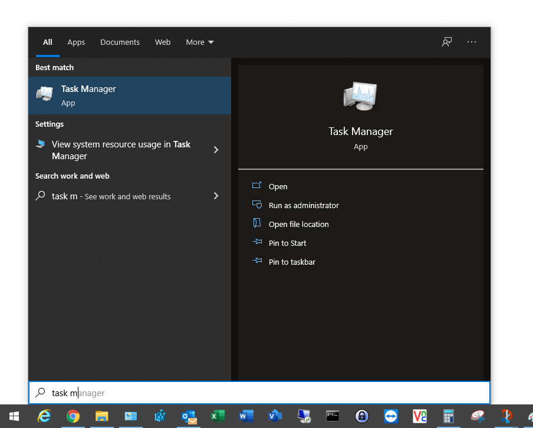533x428 pixels.
Task: Select Pin to Start
Action: [287, 243]
